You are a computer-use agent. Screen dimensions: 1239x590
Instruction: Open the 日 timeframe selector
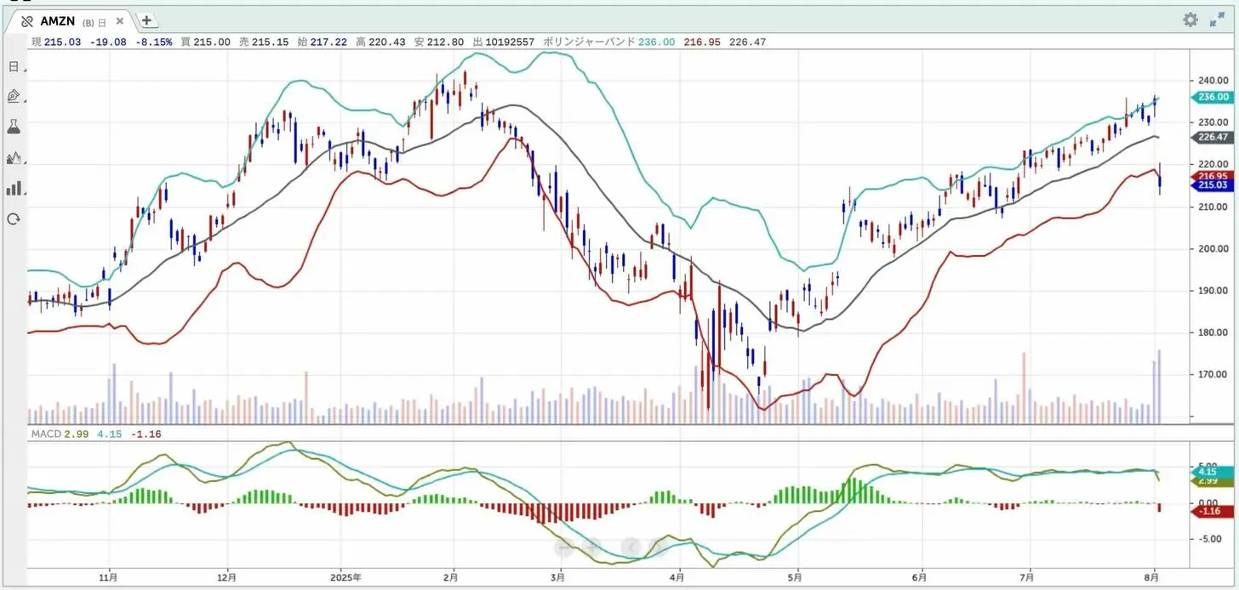tap(14, 67)
